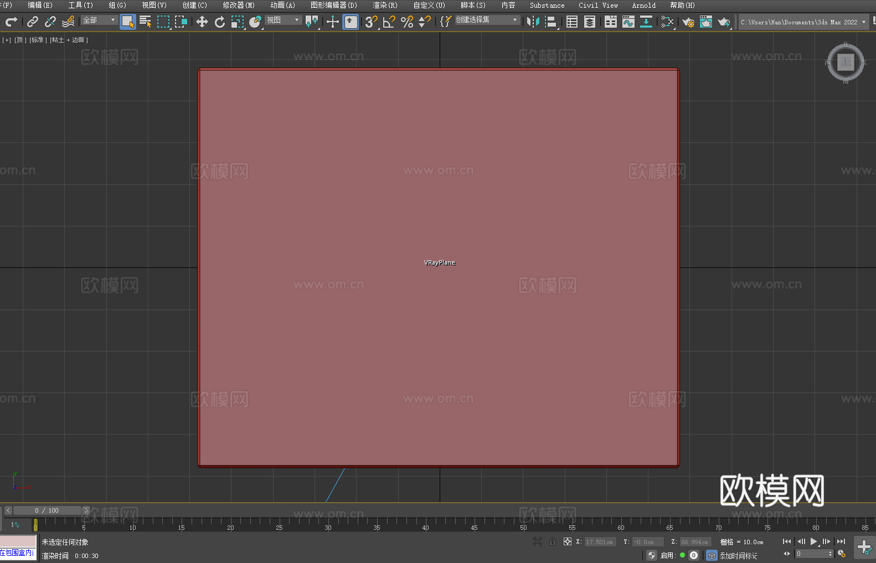876x563 pixels.
Task: Open the Time Configuration icon
Action: tap(842, 554)
